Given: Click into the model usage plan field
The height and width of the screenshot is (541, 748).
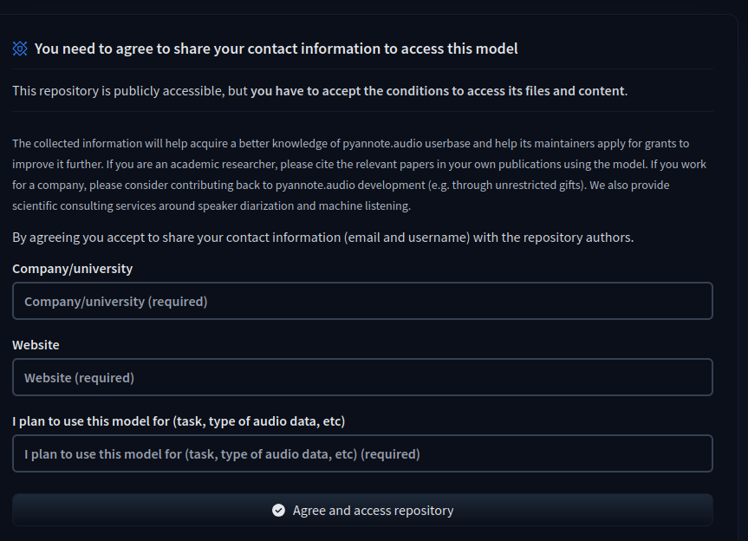Looking at the screenshot, I should click(x=362, y=453).
